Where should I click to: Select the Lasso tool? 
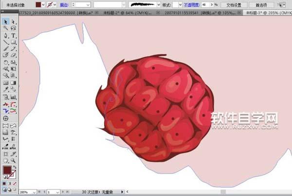pos(13,28)
